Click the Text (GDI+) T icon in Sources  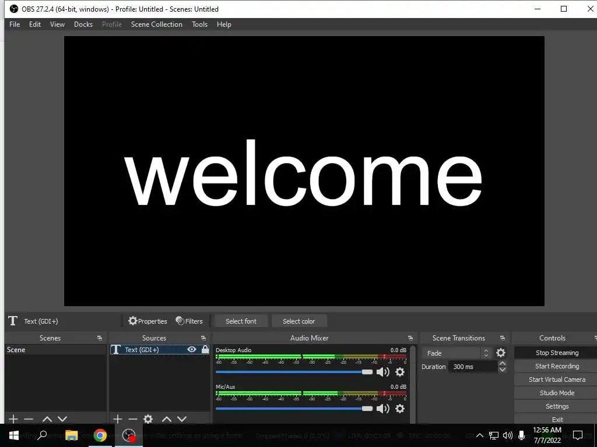[x=116, y=350]
